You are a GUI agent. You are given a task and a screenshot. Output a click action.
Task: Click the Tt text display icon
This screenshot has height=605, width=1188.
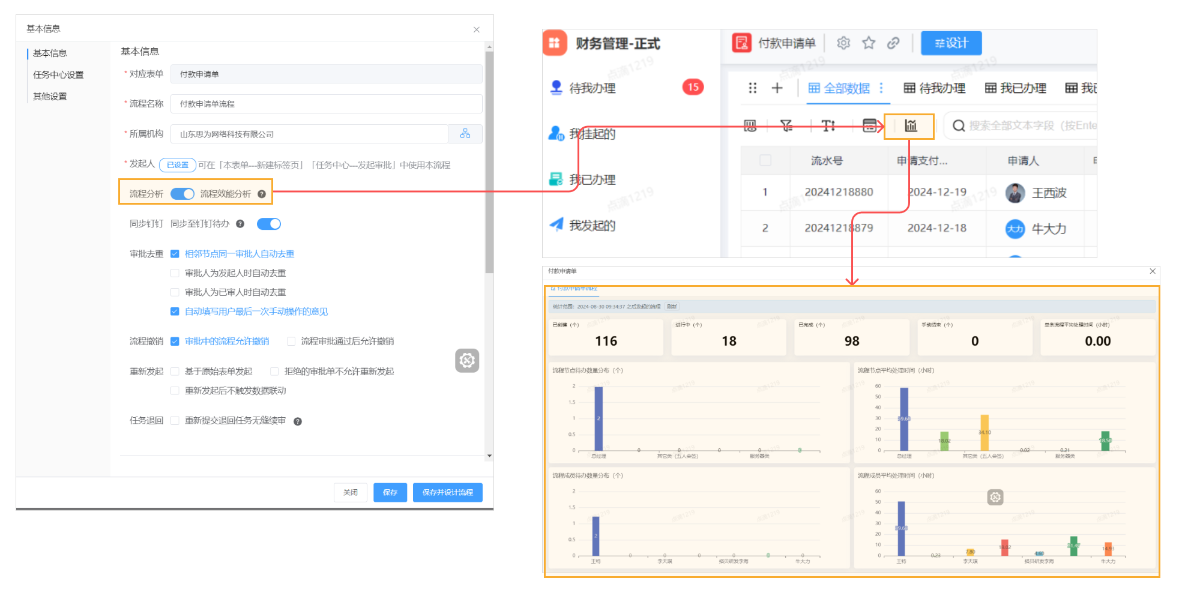coord(828,126)
